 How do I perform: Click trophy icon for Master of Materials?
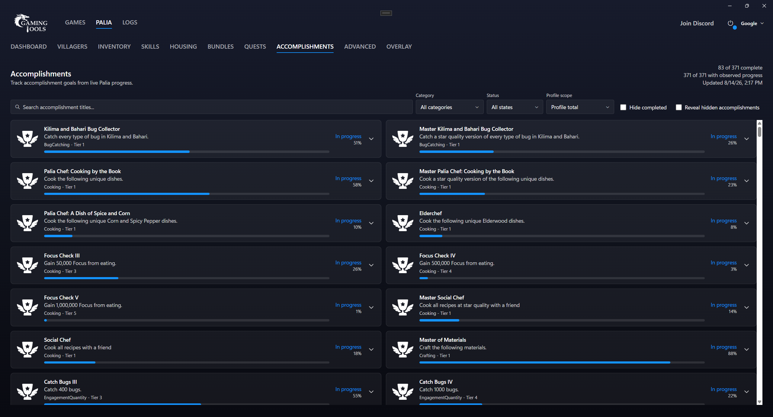tap(403, 349)
